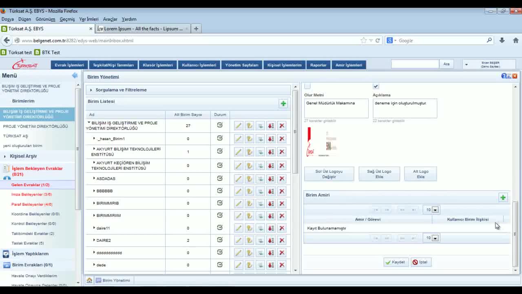Click Sol Üst Logoyu Değiştir button
The height and width of the screenshot is (294, 522).
click(329, 174)
